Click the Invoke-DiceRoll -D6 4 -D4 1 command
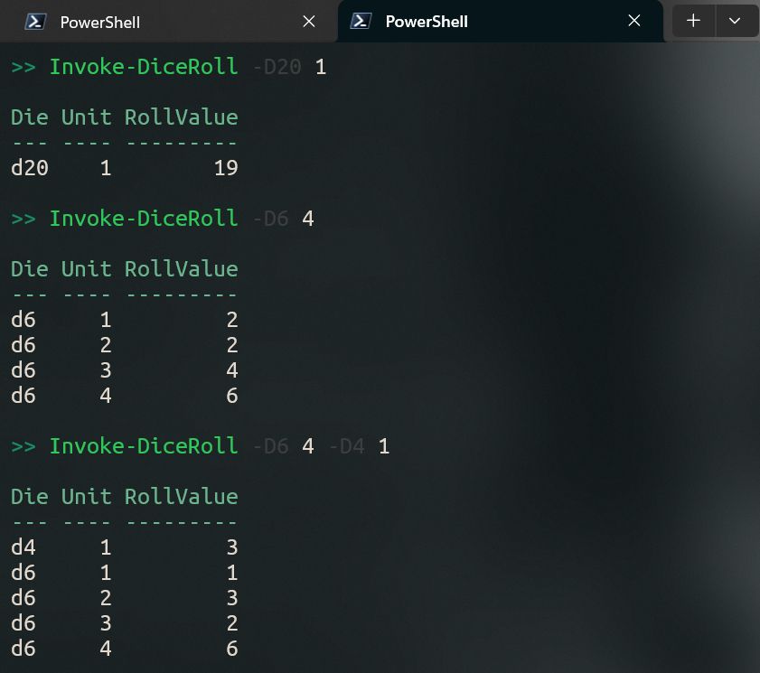The width and height of the screenshot is (760, 673). (219, 446)
